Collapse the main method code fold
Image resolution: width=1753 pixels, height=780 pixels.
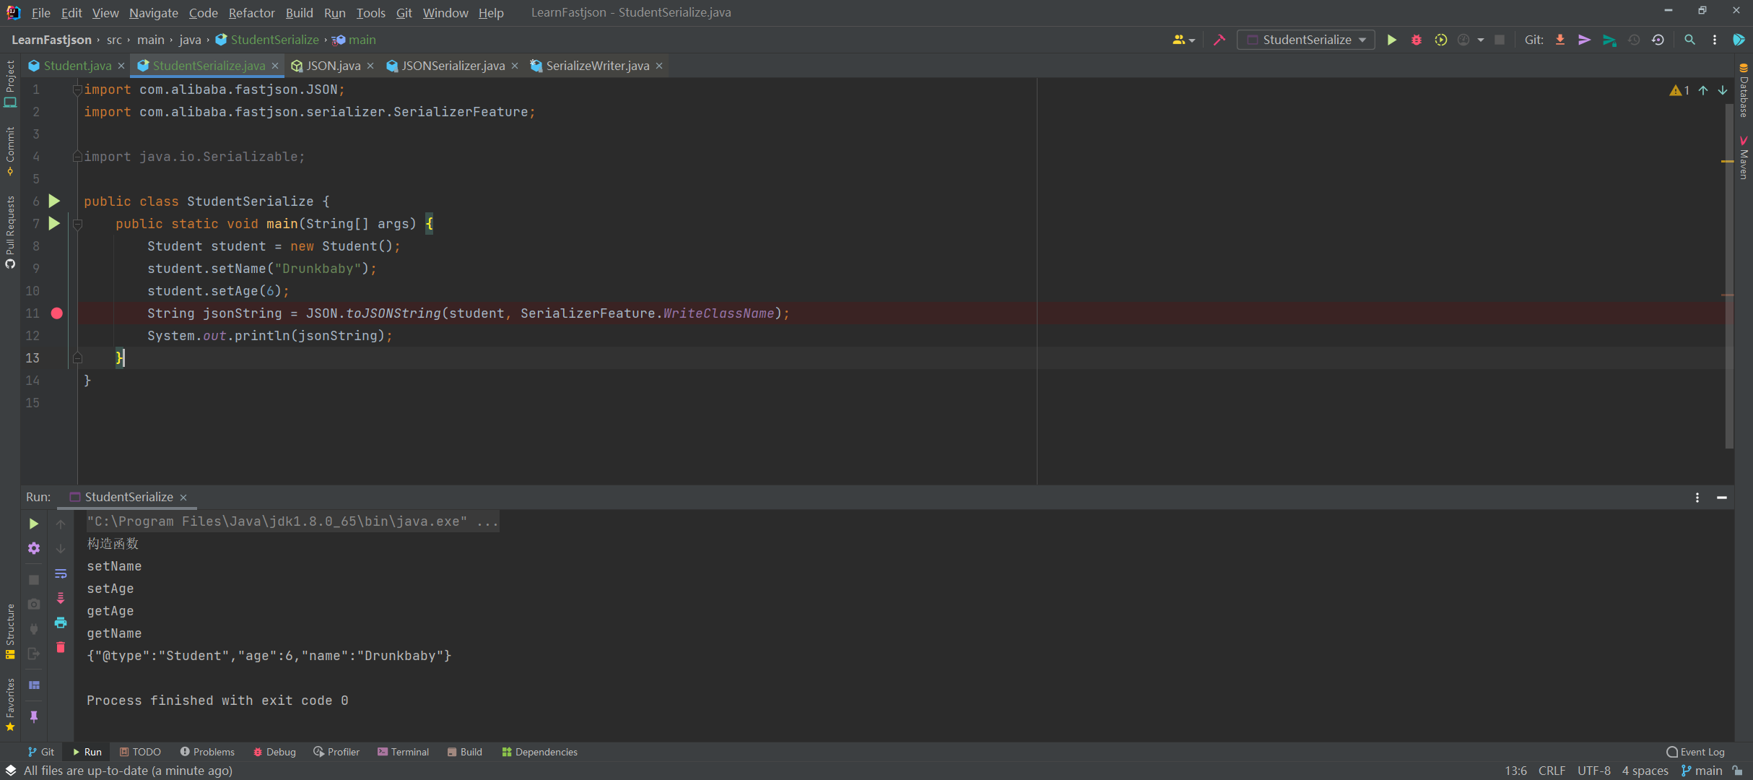[x=78, y=224]
